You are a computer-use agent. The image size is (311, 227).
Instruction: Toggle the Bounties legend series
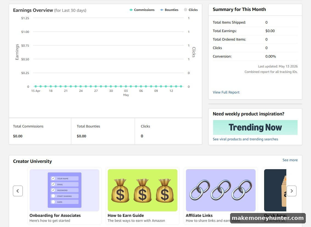(x=169, y=10)
